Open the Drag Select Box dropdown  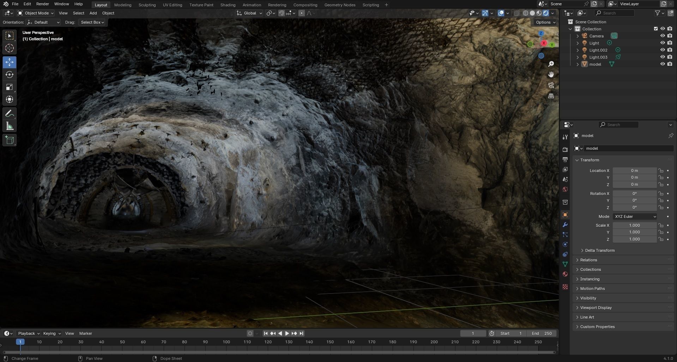tap(92, 22)
